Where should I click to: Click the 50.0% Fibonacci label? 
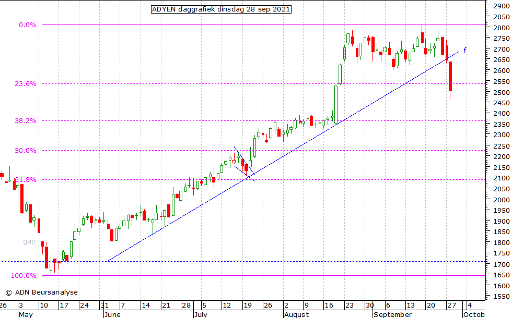click(x=26, y=151)
